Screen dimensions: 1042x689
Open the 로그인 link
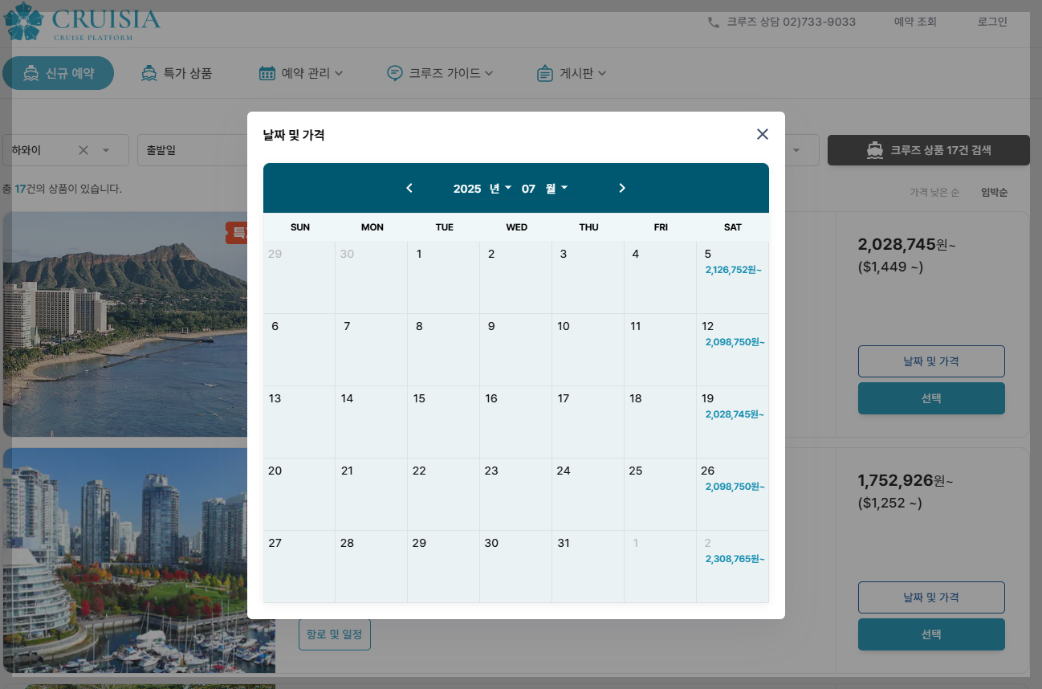click(992, 22)
